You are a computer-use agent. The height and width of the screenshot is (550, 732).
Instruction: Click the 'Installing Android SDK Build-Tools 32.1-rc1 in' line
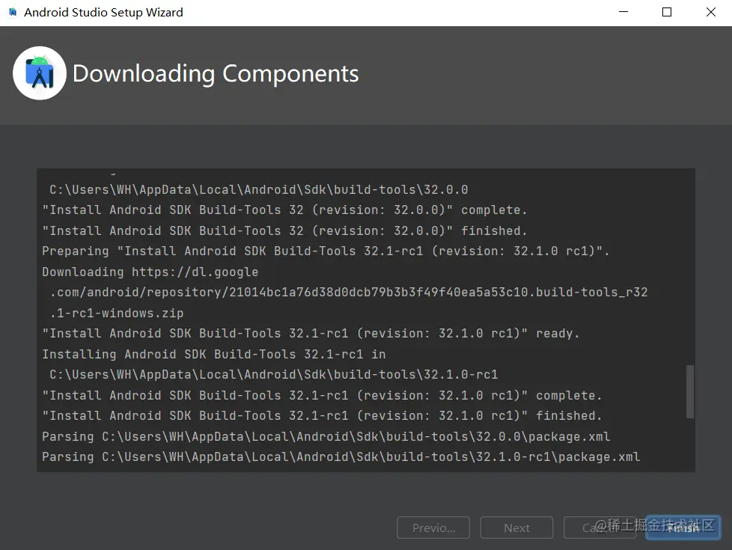214,355
